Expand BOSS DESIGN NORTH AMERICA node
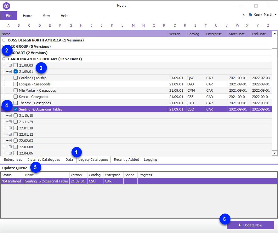 pos(4,40)
